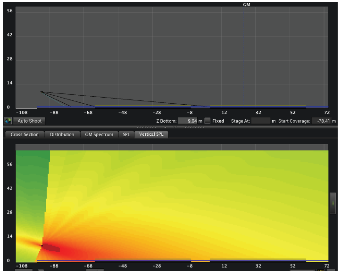Enable the Fixed checkbox

(208, 121)
